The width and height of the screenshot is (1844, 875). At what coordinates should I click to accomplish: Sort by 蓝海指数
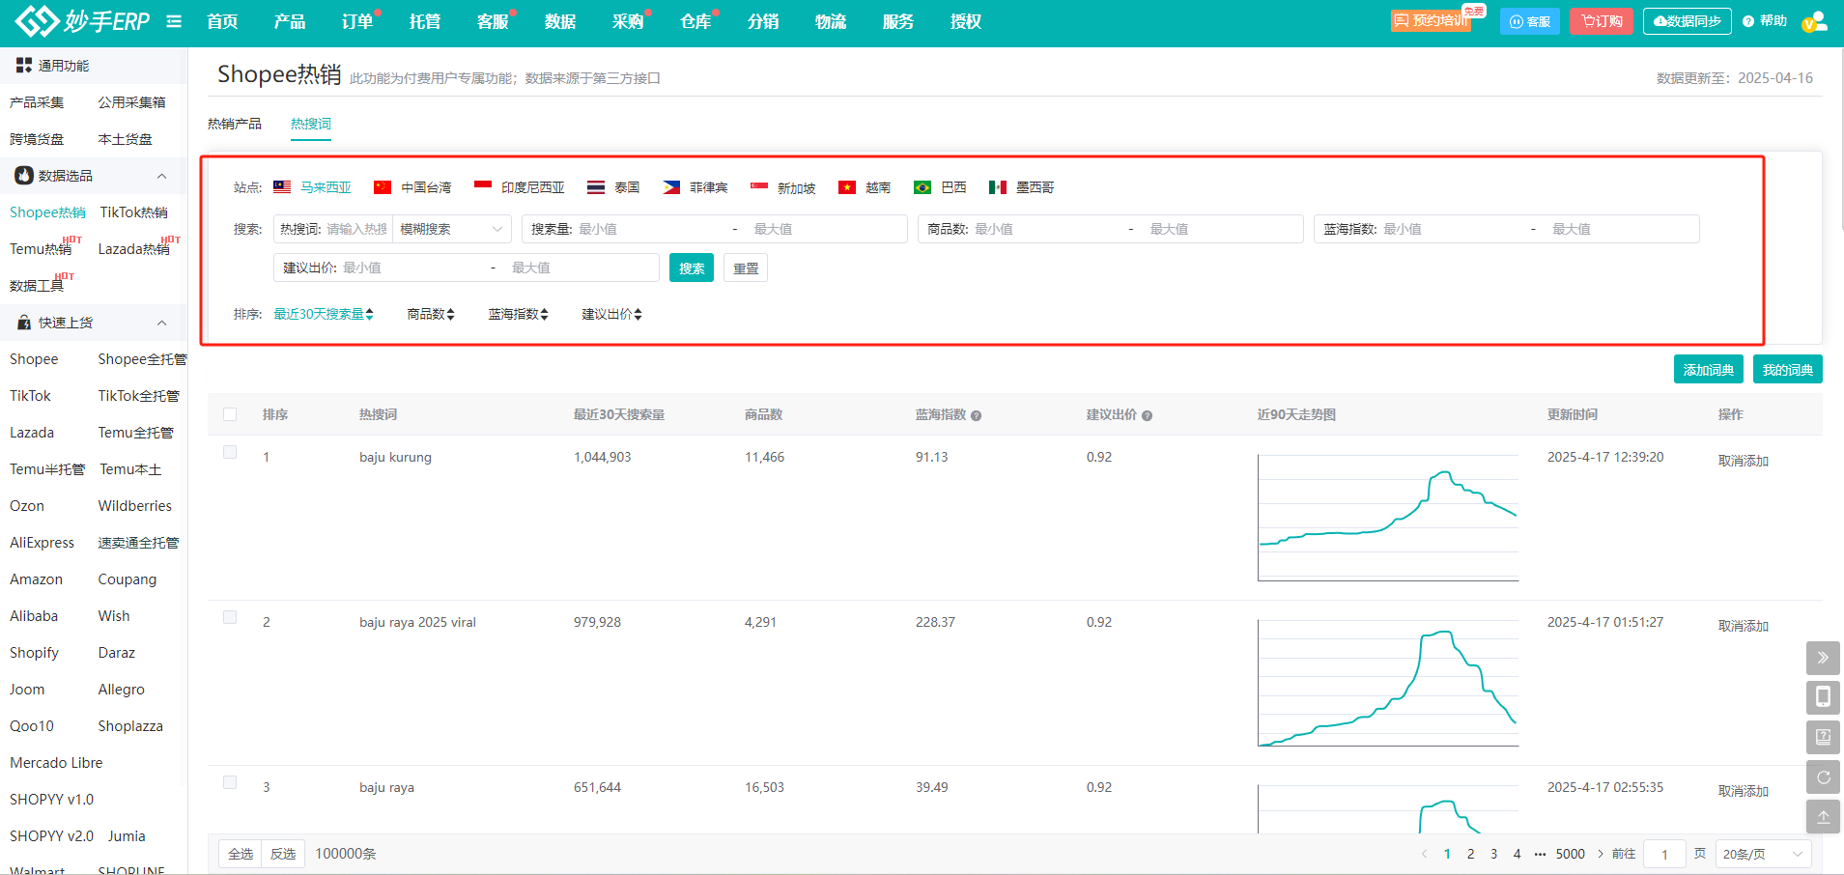519,314
